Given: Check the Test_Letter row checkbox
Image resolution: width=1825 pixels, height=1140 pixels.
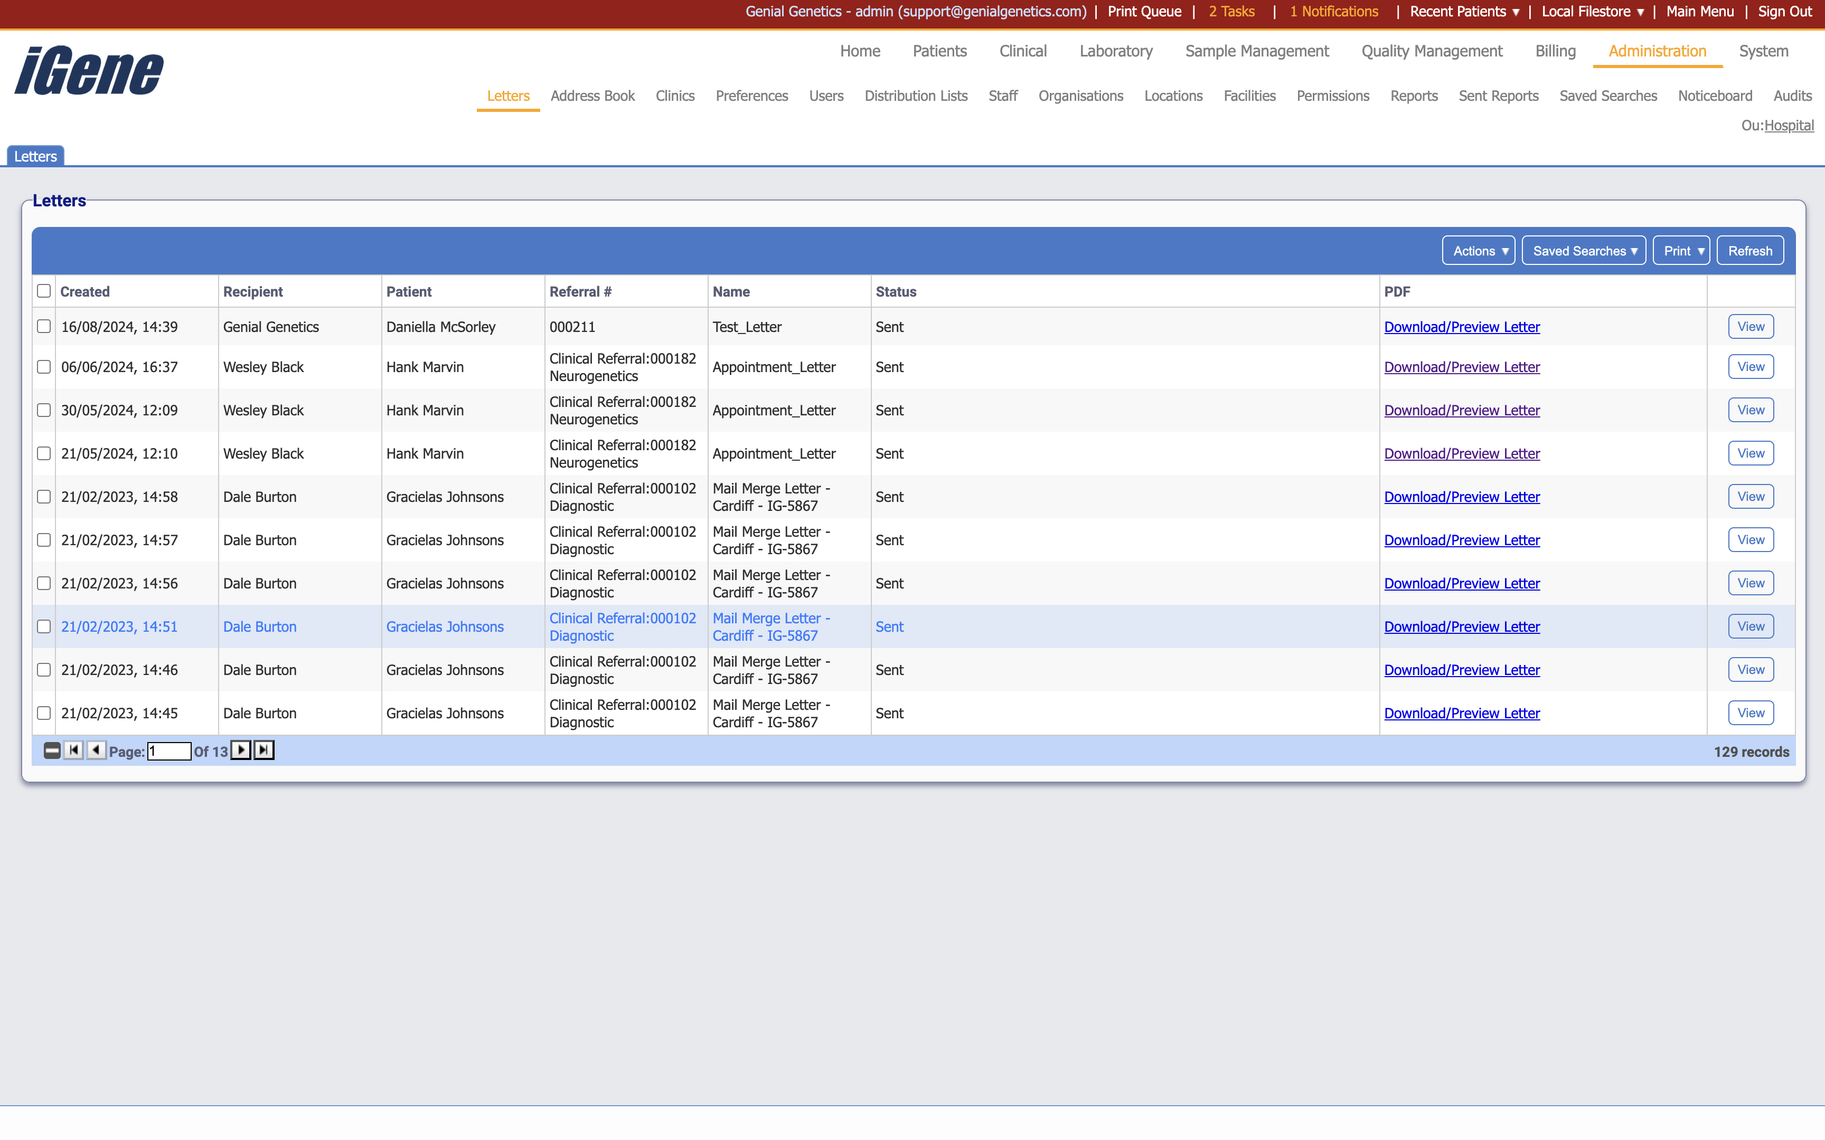Looking at the screenshot, I should coord(44,327).
